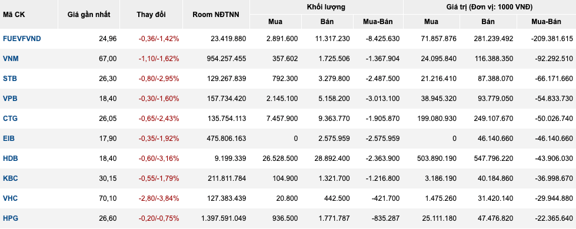Click the Khối lượng group header
Screen dimensions: 576x229
pos(326,7)
